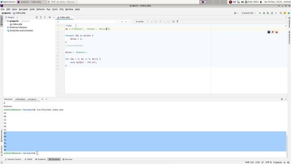291x164 pixels.
Task: Collapse all icon in Project panel
Action: tap(45, 17)
